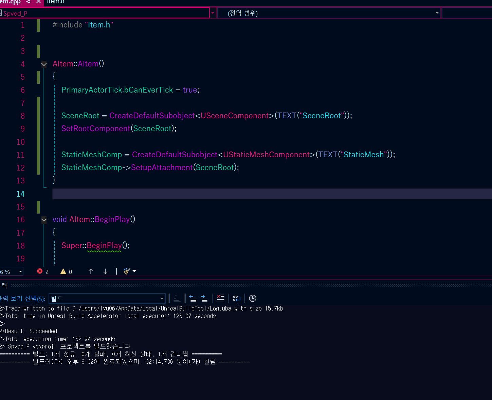This screenshot has height=400, width=492.
Task: Click the warning count indicator icon
Action: coord(63,271)
